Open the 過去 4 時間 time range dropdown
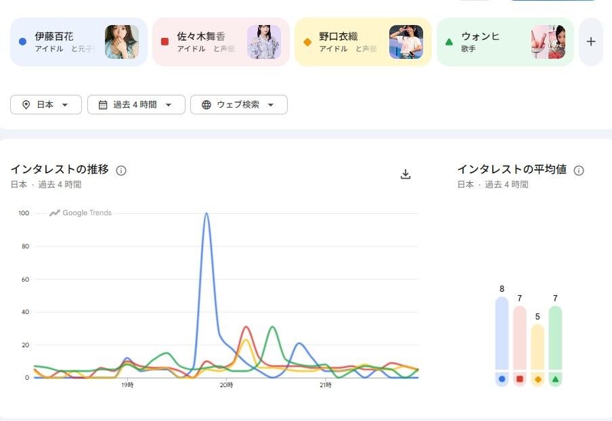Viewport: 612px width, 421px height. [136, 104]
